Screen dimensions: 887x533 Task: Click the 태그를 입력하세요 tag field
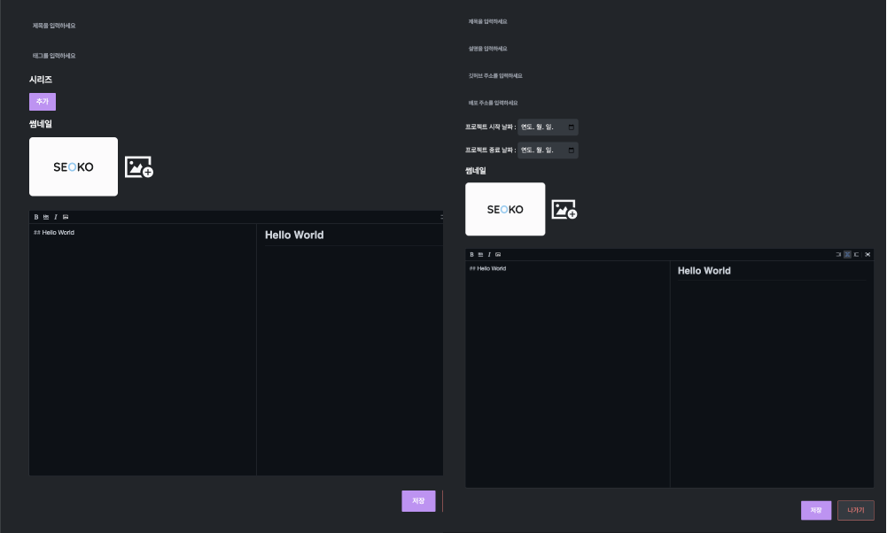click(x=54, y=56)
